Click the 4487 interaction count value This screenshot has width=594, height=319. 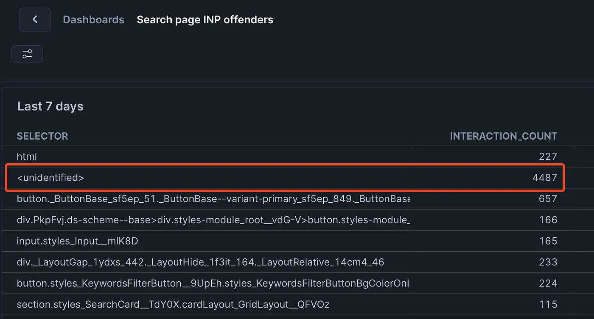pos(544,178)
